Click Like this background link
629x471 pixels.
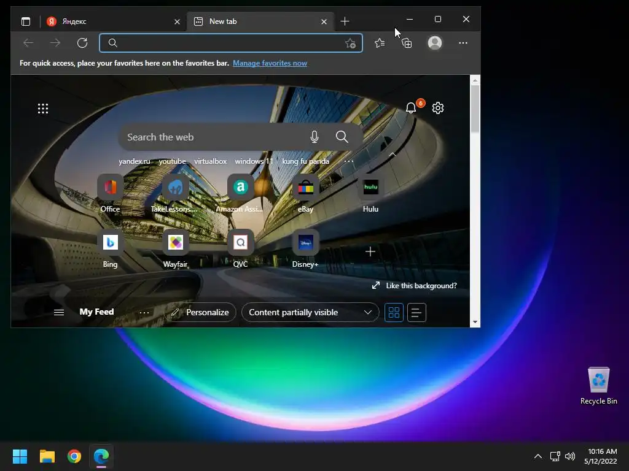[415, 286]
